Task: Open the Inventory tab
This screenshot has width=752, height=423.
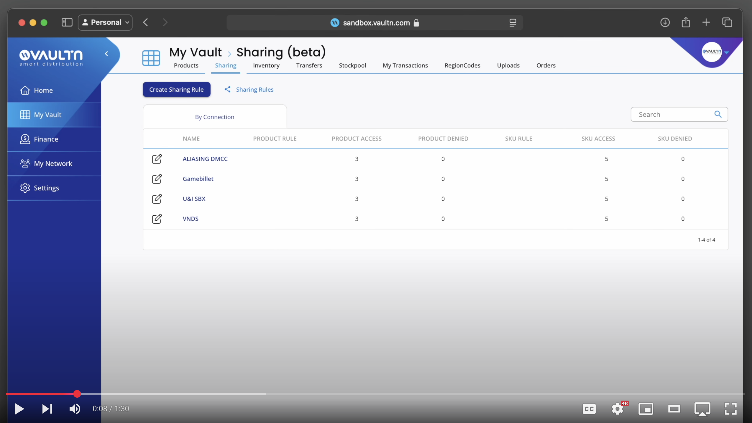Action: tap(266, 65)
